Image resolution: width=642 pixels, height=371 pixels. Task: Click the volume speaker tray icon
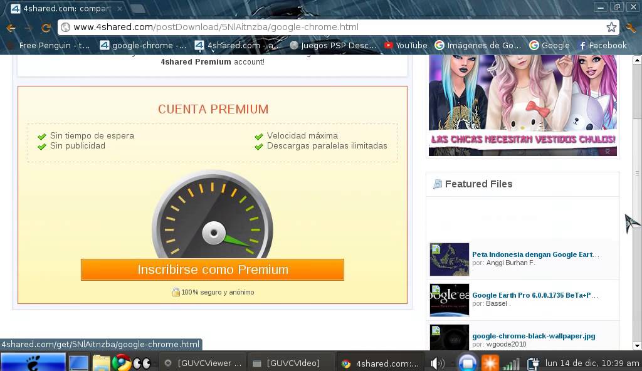437,363
